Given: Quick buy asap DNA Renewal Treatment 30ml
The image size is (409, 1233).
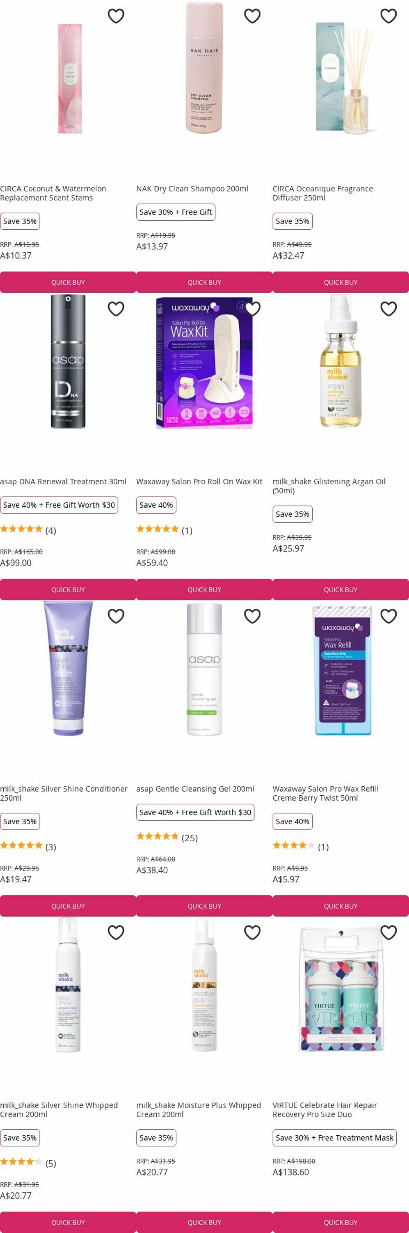Looking at the screenshot, I should pos(68,590).
